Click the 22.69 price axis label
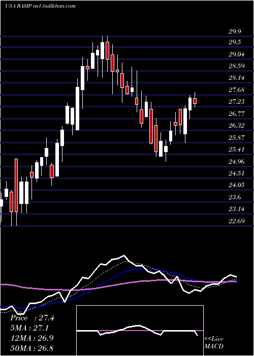 236,221
